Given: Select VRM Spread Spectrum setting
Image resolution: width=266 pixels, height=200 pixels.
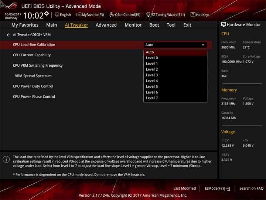Looking at the screenshot, I should tap(33, 76).
